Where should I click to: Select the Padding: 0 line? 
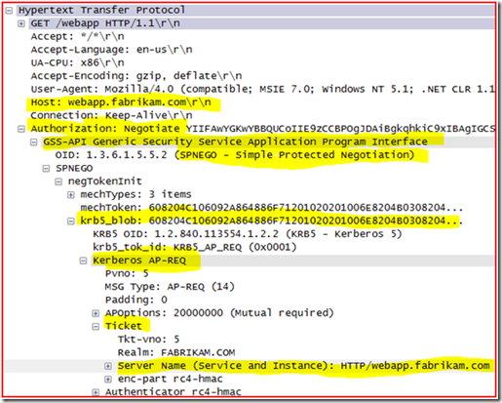(136, 300)
